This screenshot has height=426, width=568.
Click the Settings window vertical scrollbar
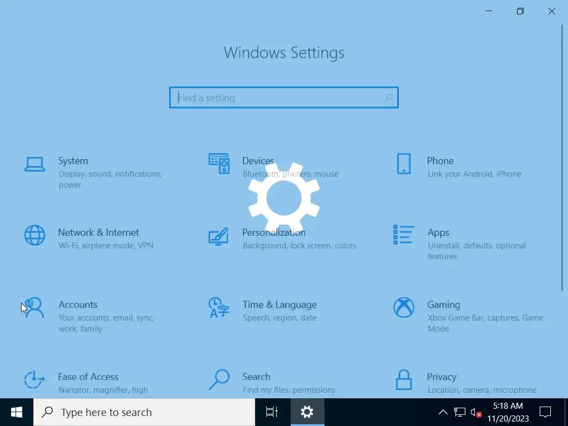(x=562, y=158)
